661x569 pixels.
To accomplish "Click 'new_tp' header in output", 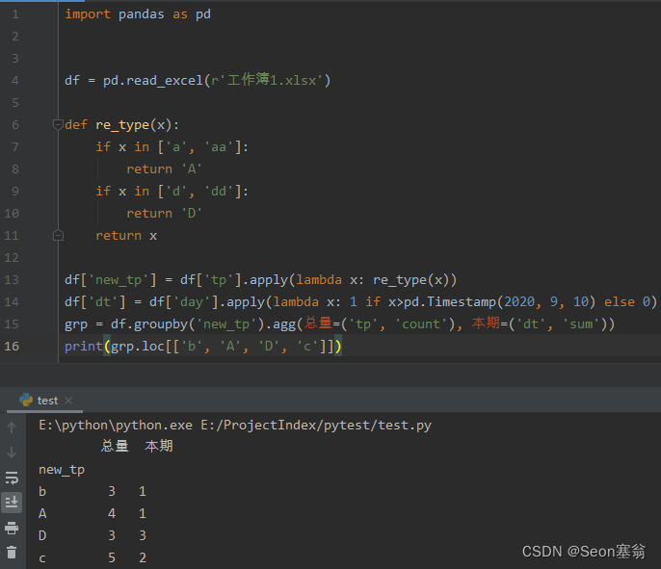I will click(x=62, y=470).
